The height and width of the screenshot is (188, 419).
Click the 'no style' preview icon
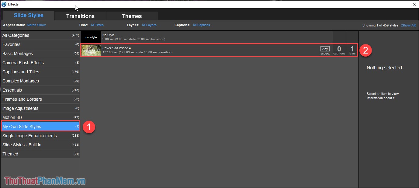[x=91, y=37]
